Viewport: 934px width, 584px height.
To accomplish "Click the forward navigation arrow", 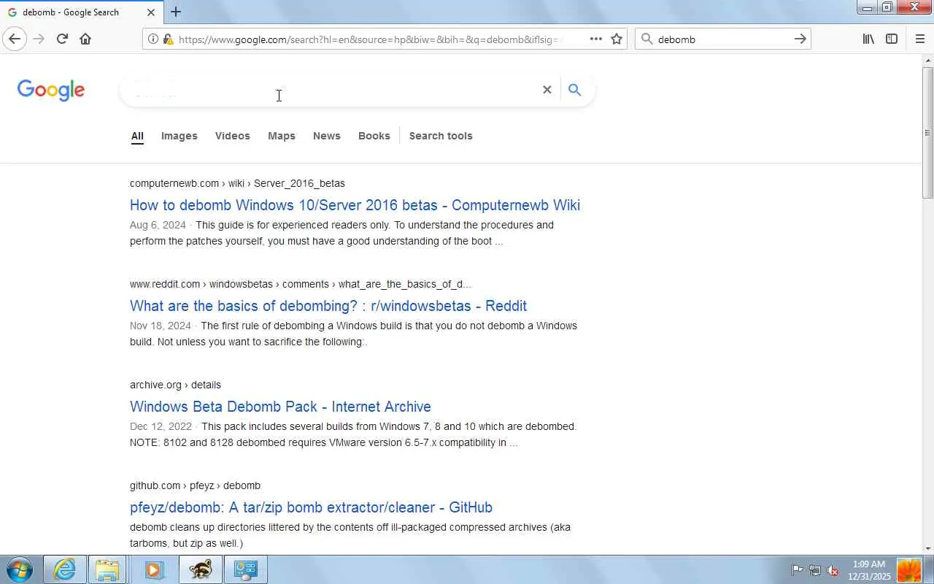I will pyautogui.click(x=39, y=39).
